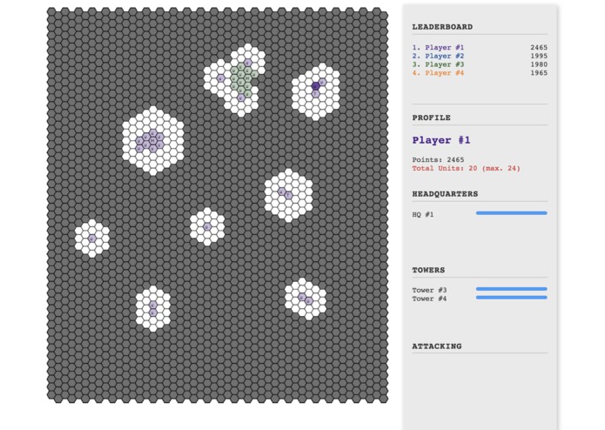Click the green headquarters hex marked H

tap(248, 78)
